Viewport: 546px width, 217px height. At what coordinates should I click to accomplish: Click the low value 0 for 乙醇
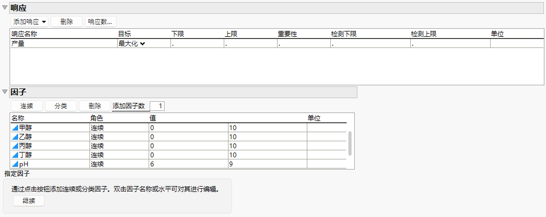188,137
